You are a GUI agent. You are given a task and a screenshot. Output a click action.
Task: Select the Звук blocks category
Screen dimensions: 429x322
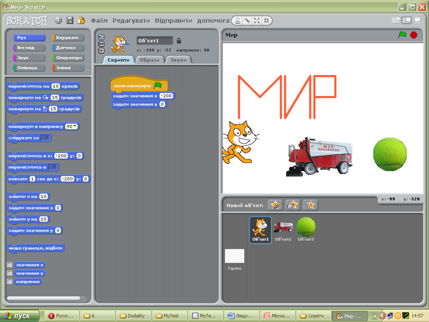click(x=29, y=58)
